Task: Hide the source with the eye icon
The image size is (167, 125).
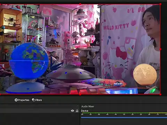Action: click(72, 111)
